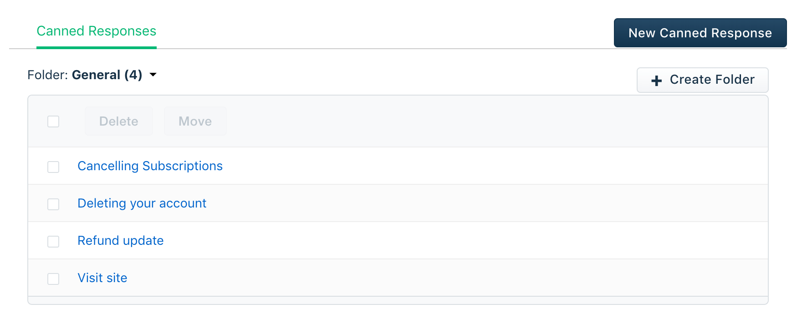Tick the Visit site checkbox
Screen dimensions: 797x324
click(x=53, y=279)
